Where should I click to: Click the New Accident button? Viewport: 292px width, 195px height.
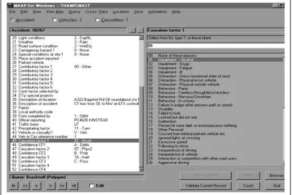click(x=205, y=176)
